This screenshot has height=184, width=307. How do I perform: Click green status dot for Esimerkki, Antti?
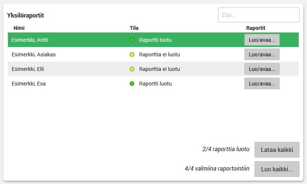click(132, 40)
